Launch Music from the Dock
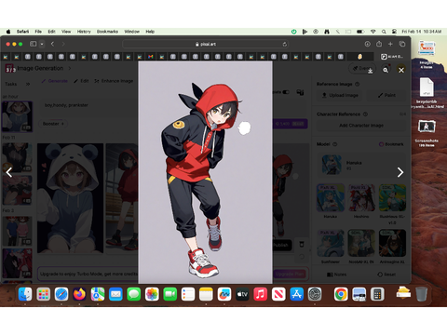 [x=260, y=294]
